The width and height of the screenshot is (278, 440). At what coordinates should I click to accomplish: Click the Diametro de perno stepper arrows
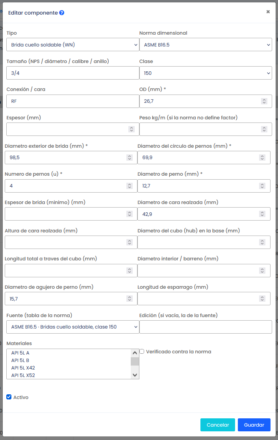[x=262, y=186]
